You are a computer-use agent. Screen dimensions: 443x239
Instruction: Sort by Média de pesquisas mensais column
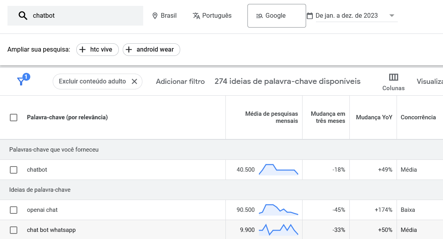[271, 117]
